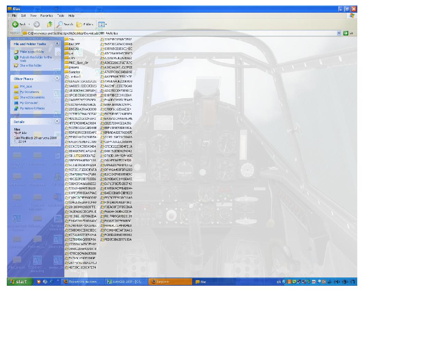
Task: Click the Go button beside address bar
Action: (348, 33)
